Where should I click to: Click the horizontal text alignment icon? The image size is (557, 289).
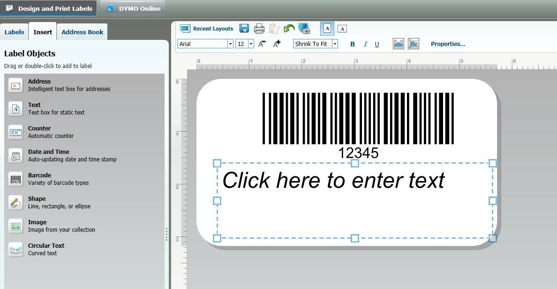pyautogui.click(x=414, y=44)
